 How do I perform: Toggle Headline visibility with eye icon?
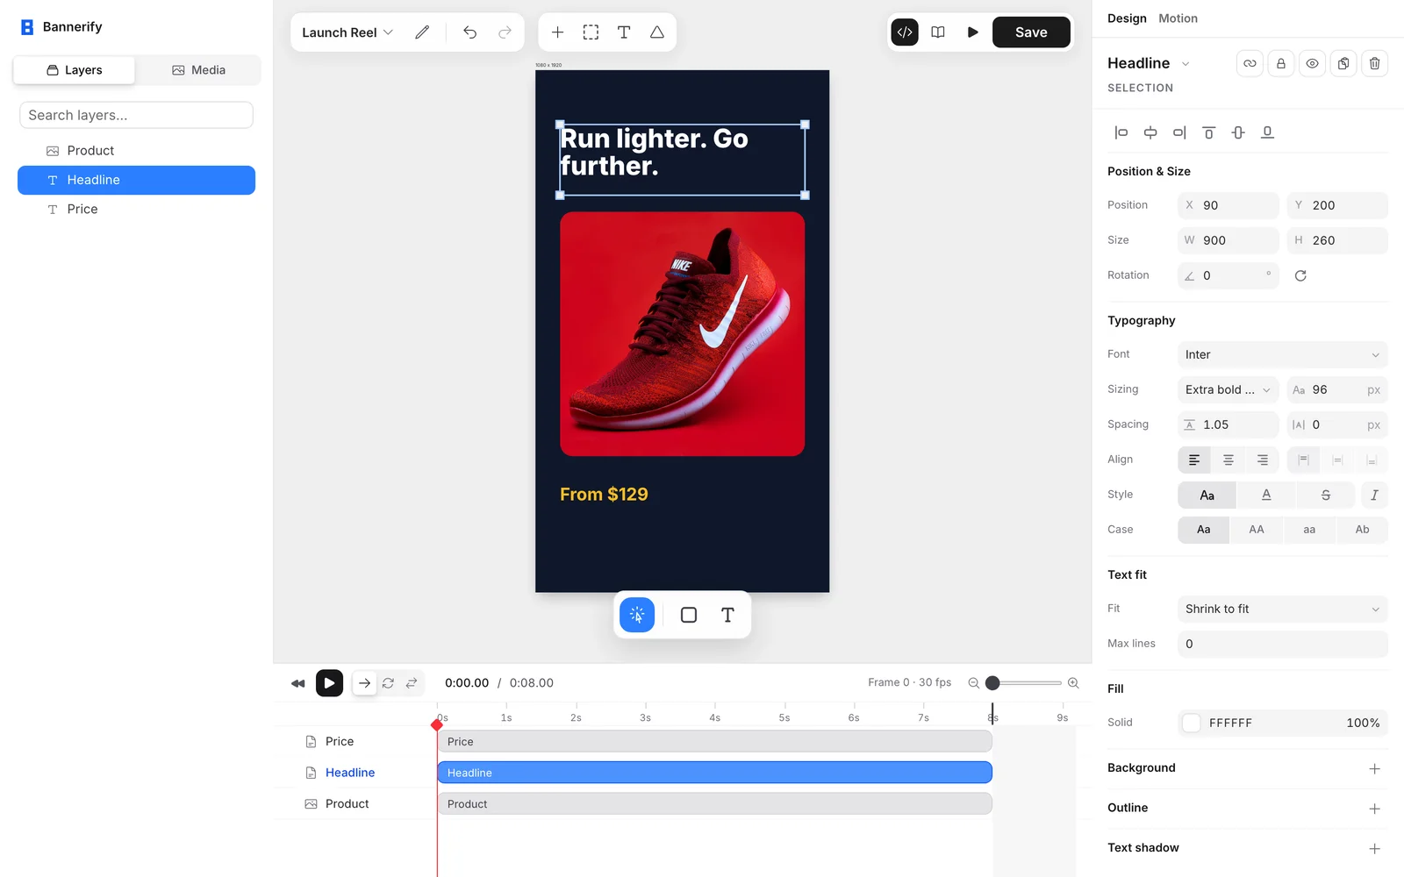click(x=1312, y=63)
